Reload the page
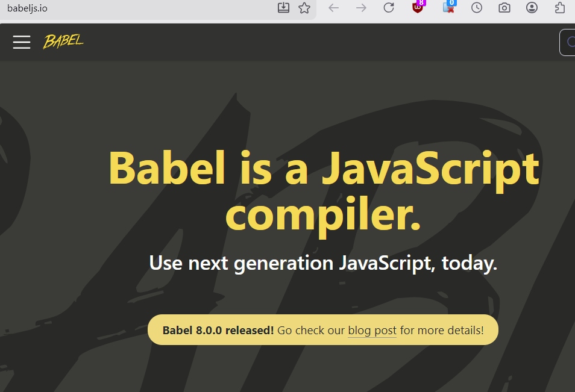575x392 pixels. pos(389,8)
